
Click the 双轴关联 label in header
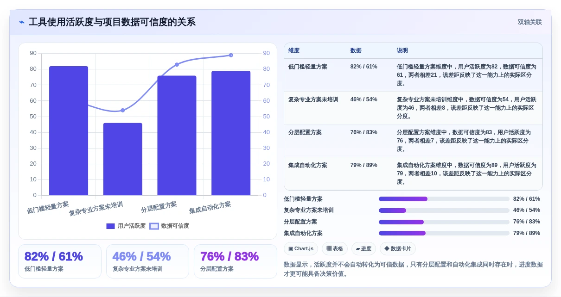point(529,22)
